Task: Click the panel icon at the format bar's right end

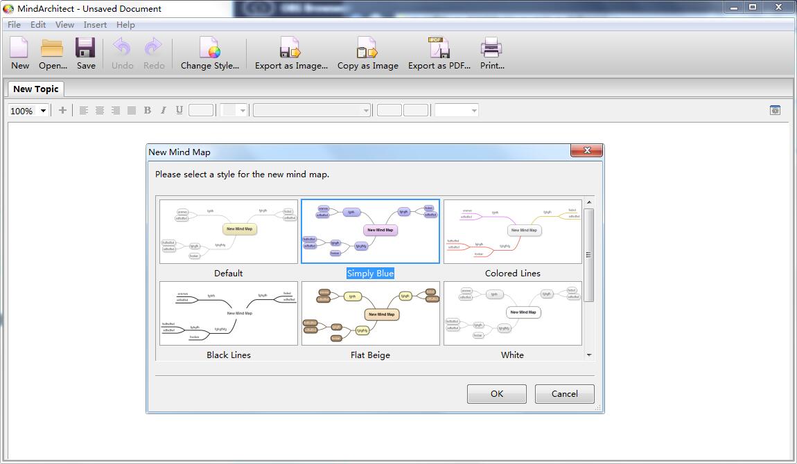Action: point(775,110)
